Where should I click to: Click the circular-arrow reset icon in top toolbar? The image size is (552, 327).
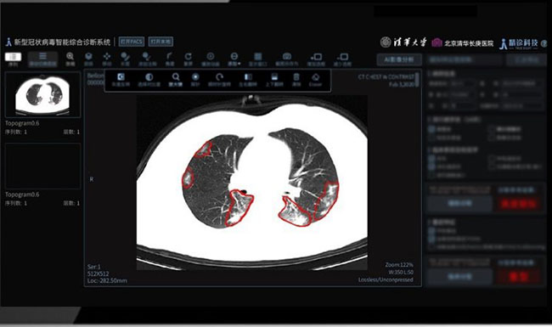(x=189, y=59)
